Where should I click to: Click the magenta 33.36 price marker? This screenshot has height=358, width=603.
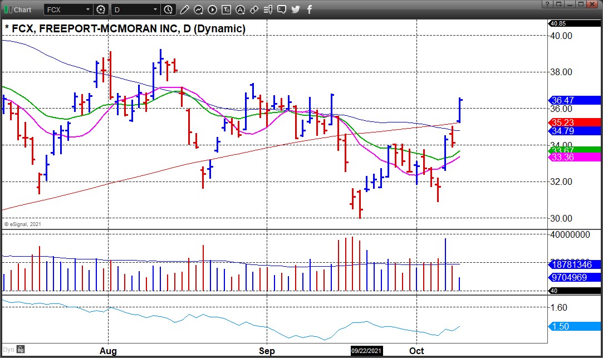[574, 157]
